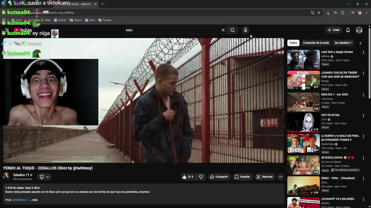Select Contenido de la serie chip

click(x=316, y=43)
